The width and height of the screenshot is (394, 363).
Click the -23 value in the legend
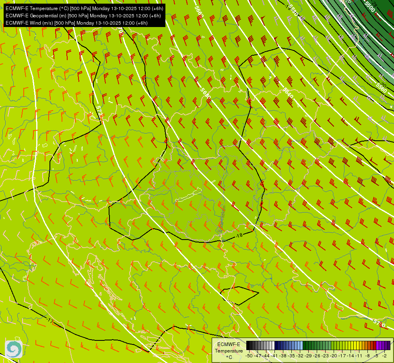point(325,356)
